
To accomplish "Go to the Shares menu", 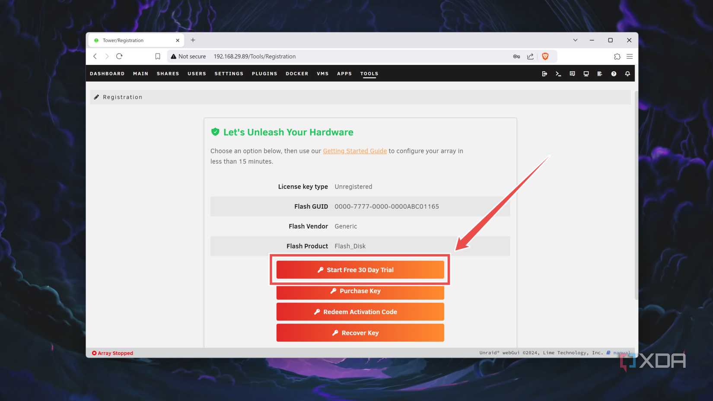I will pos(168,74).
